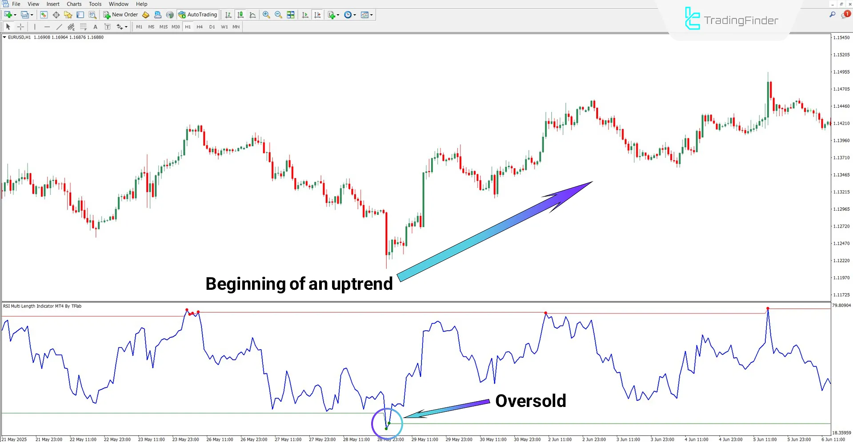
Task: Open the New Chart dropdown arrow
Action: point(15,15)
